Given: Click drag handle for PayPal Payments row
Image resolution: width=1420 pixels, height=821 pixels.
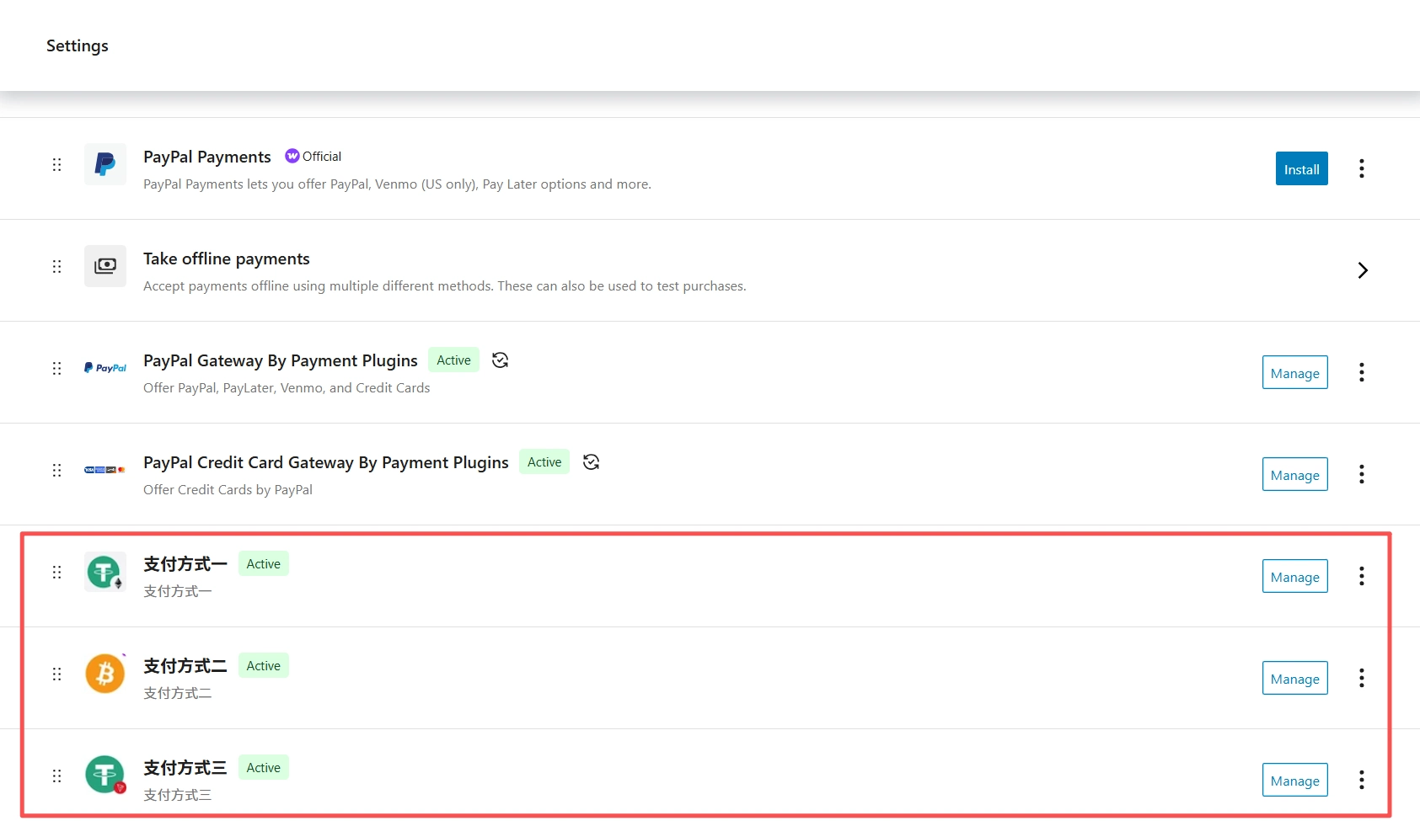Looking at the screenshot, I should tap(56, 164).
